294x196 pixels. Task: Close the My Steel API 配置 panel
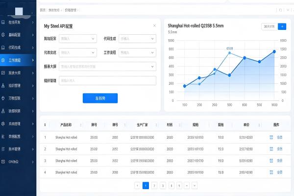click(x=155, y=25)
